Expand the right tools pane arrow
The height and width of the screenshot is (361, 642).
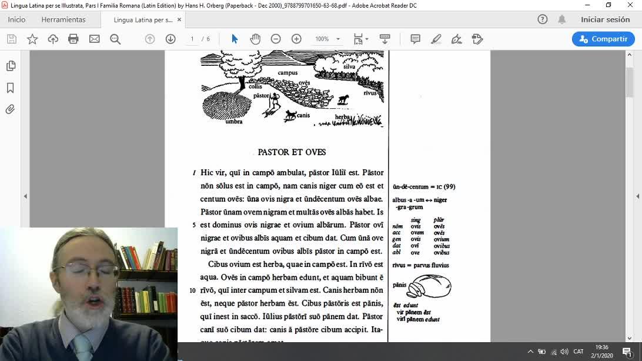pos(637,196)
